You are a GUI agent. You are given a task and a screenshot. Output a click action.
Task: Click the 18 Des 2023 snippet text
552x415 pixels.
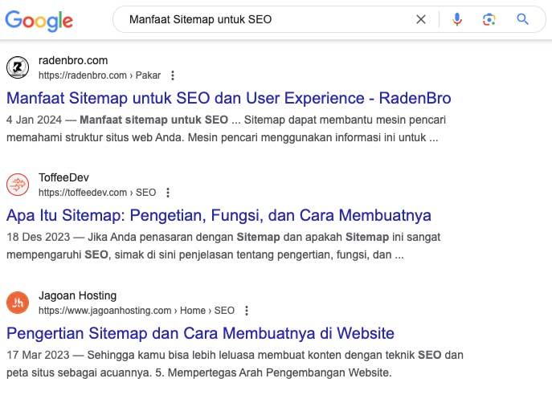(223, 246)
